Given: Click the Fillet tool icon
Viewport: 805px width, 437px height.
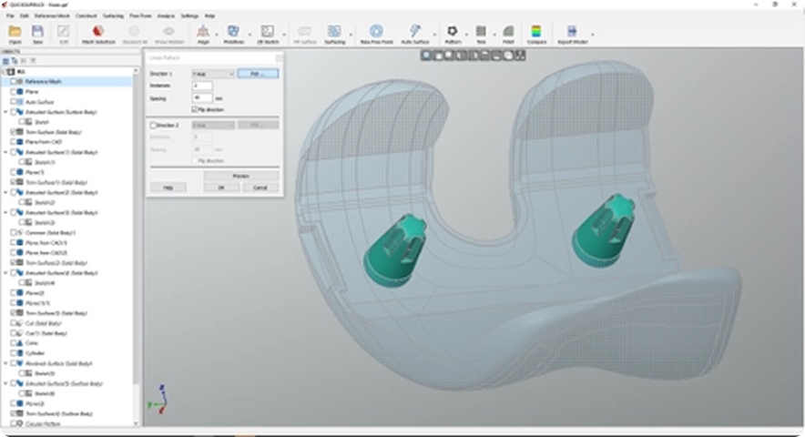Looking at the screenshot, I should point(508,34).
